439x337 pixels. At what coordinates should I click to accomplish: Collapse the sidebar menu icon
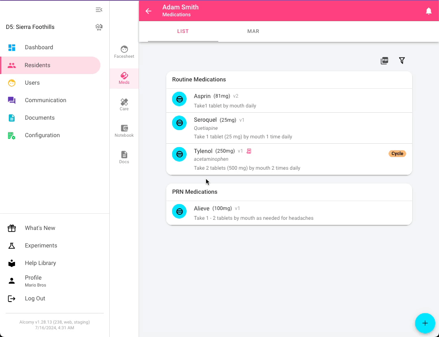coord(99,10)
